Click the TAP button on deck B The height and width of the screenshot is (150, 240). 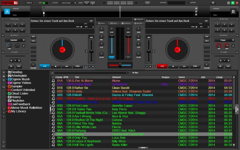[207, 21]
